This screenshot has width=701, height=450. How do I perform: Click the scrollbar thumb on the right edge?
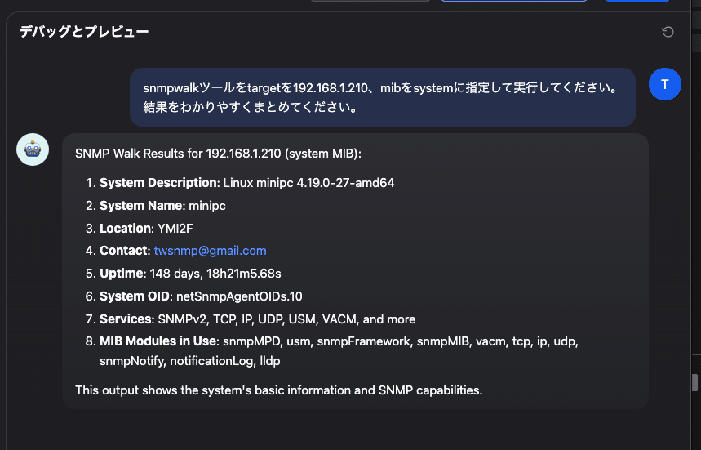coord(694,382)
